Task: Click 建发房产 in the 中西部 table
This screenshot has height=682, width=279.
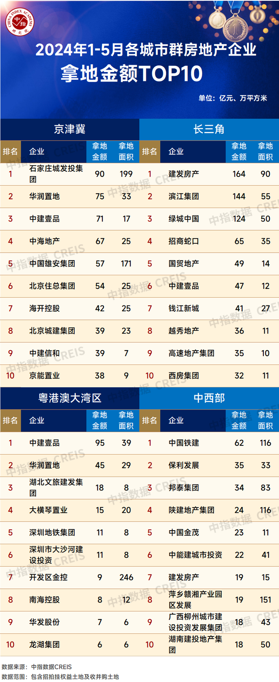Action: click(184, 577)
